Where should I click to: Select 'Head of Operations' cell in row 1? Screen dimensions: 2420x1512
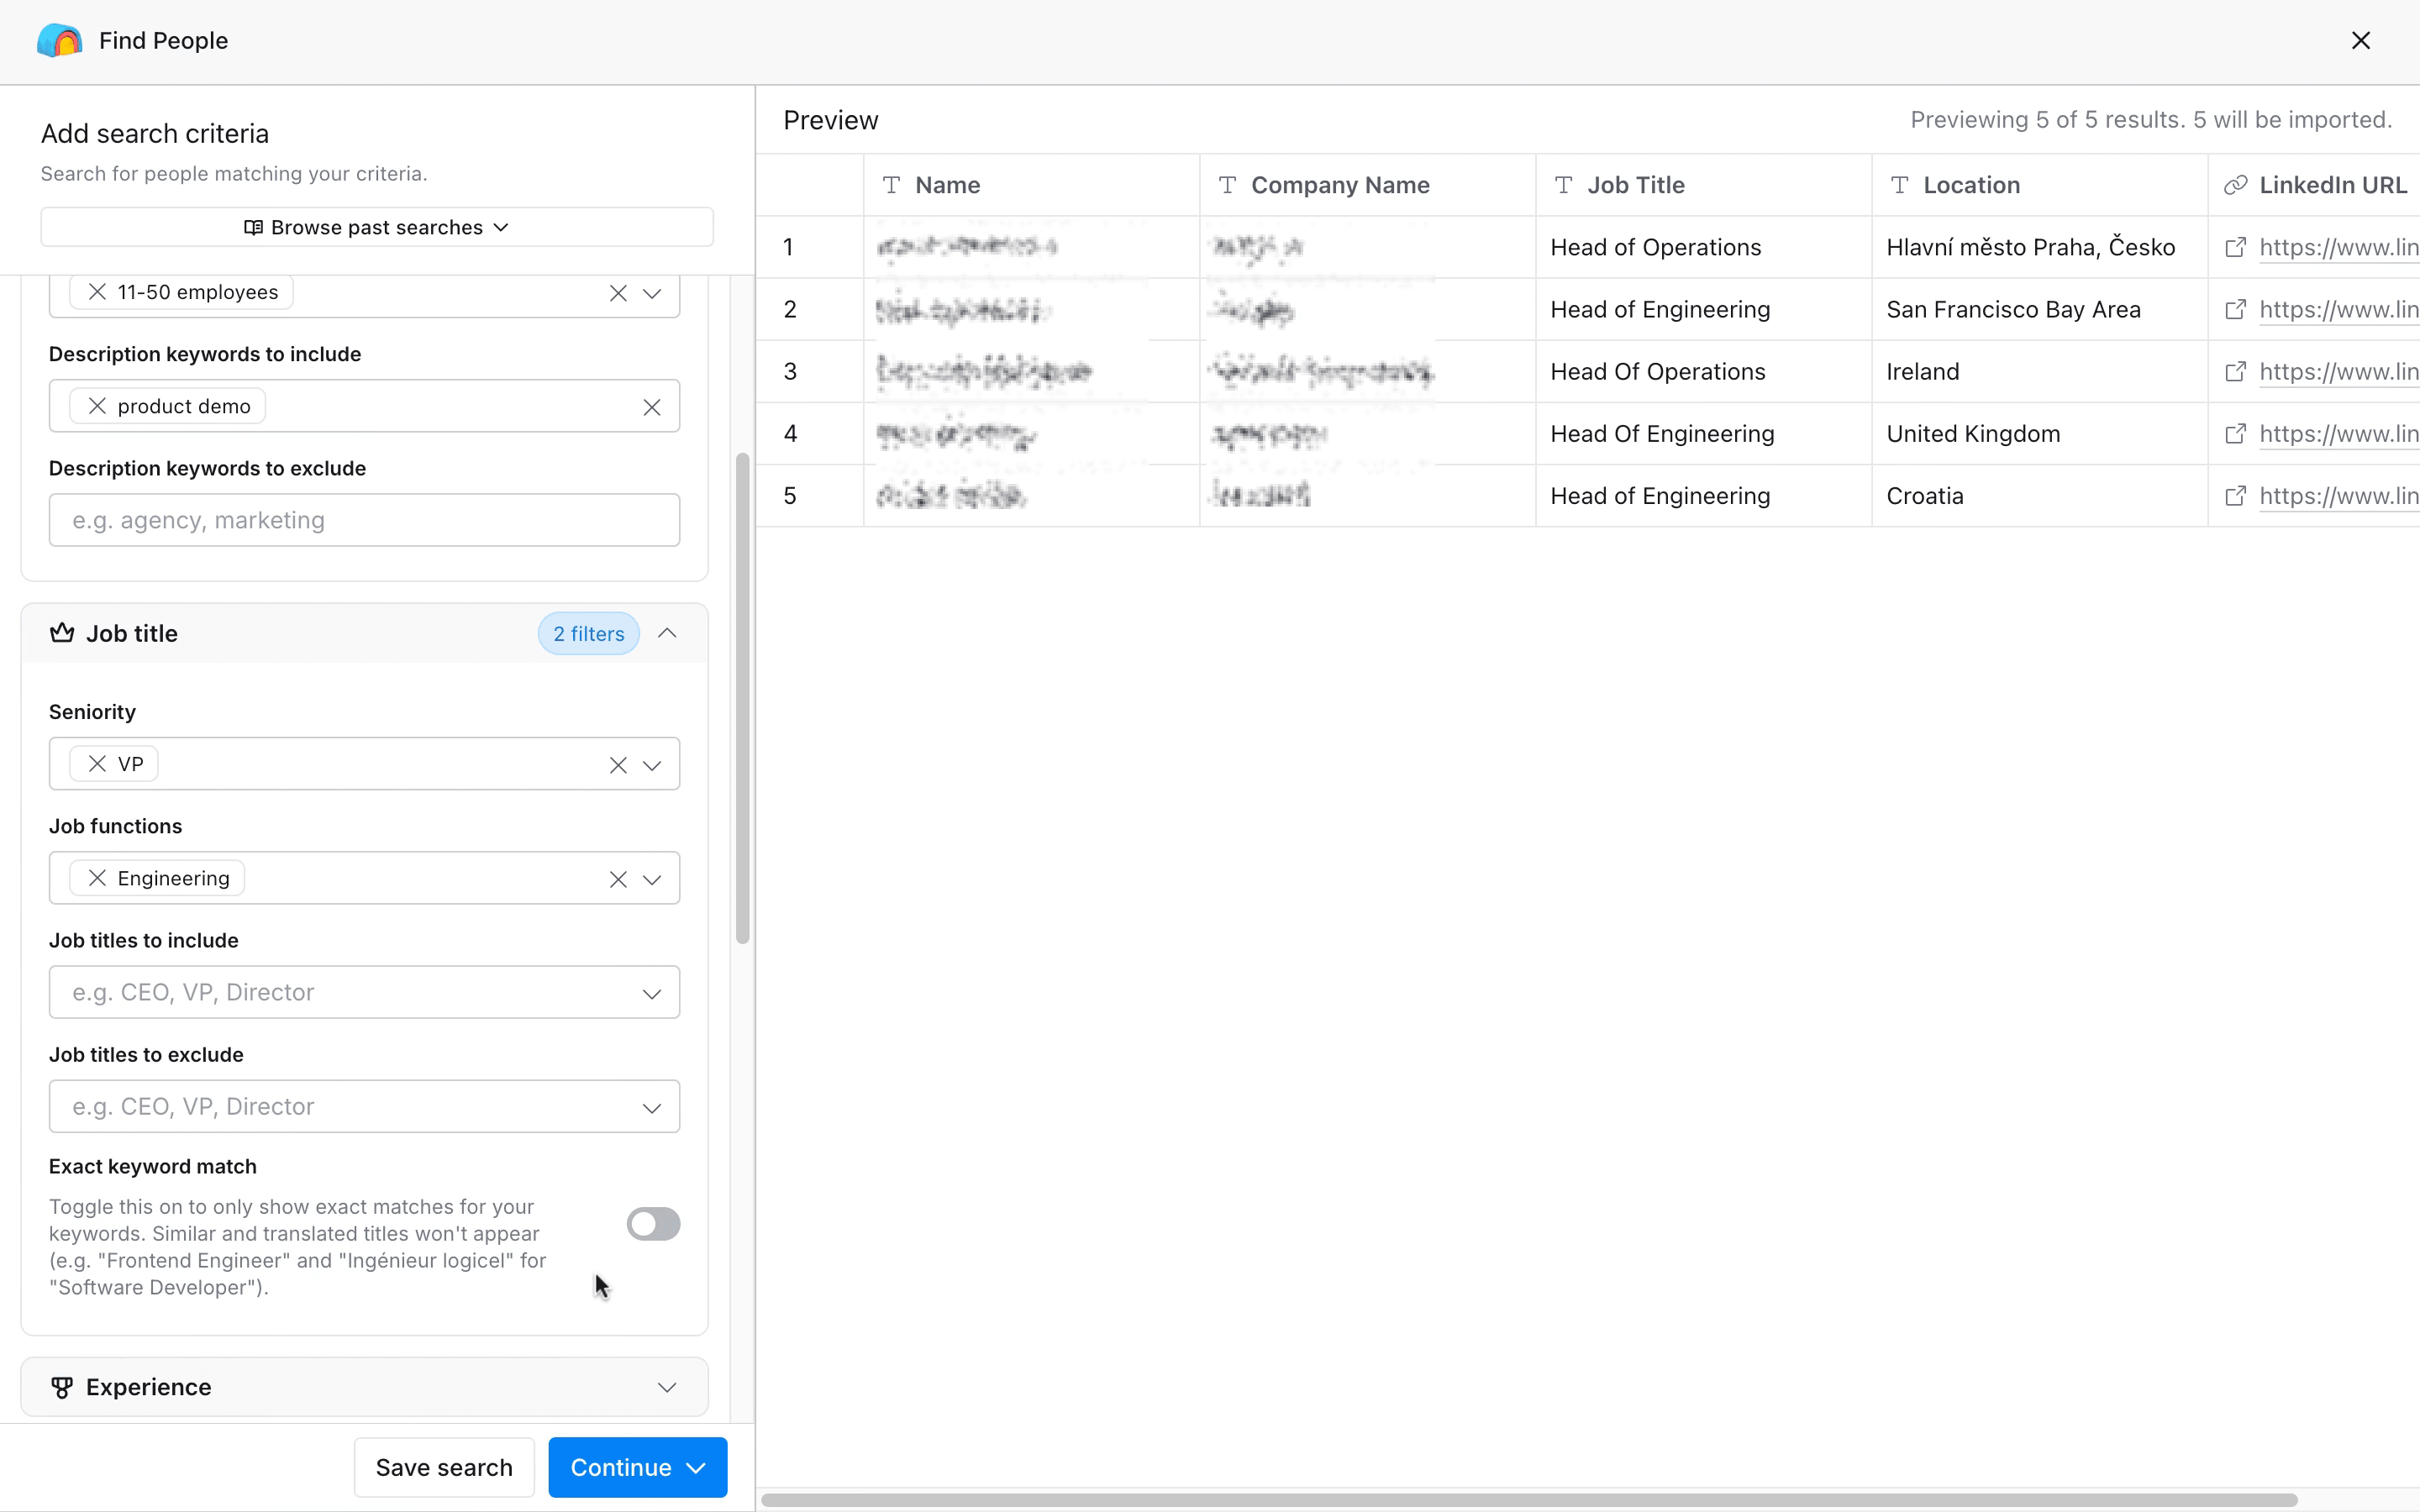coord(1703,247)
